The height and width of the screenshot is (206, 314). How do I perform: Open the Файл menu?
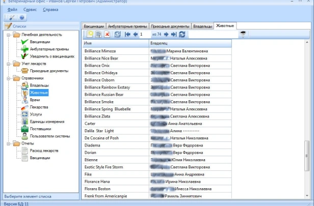pos(13,9)
